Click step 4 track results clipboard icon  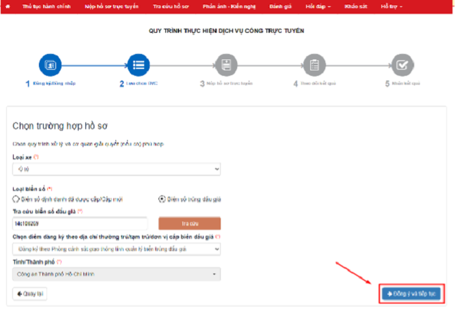click(314, 65)
